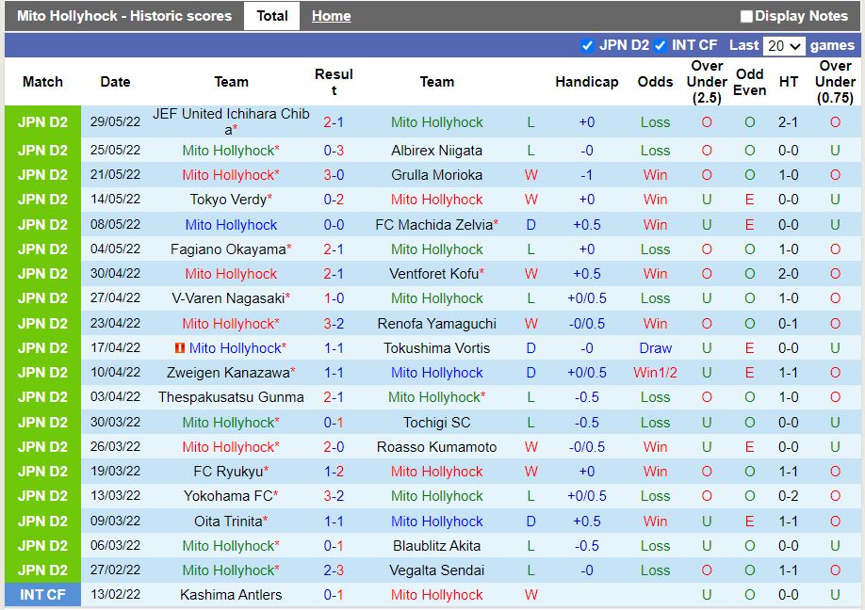Open Kashima Antlers team link

pyautogui.click(x=231, y=595)
